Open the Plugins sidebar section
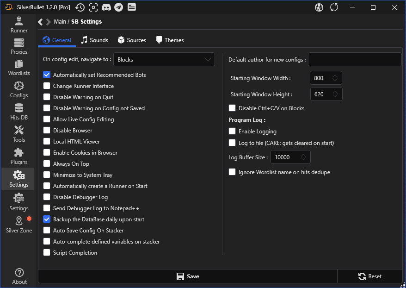Viewport: 406px width, 288px height. coord(19,157)
